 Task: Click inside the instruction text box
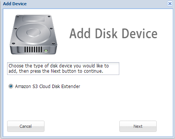[x=63, y=69]
